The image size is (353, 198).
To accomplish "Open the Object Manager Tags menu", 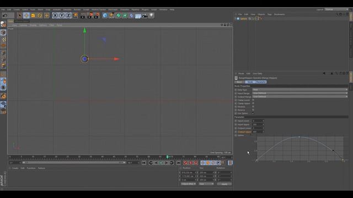I will (269, 14).
